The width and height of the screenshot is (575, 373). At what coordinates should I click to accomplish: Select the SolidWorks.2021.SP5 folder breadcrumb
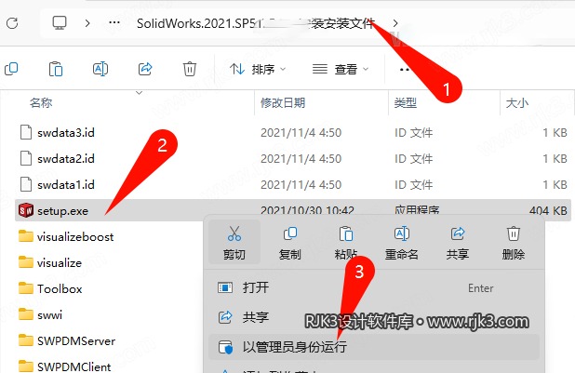(256, 23)
